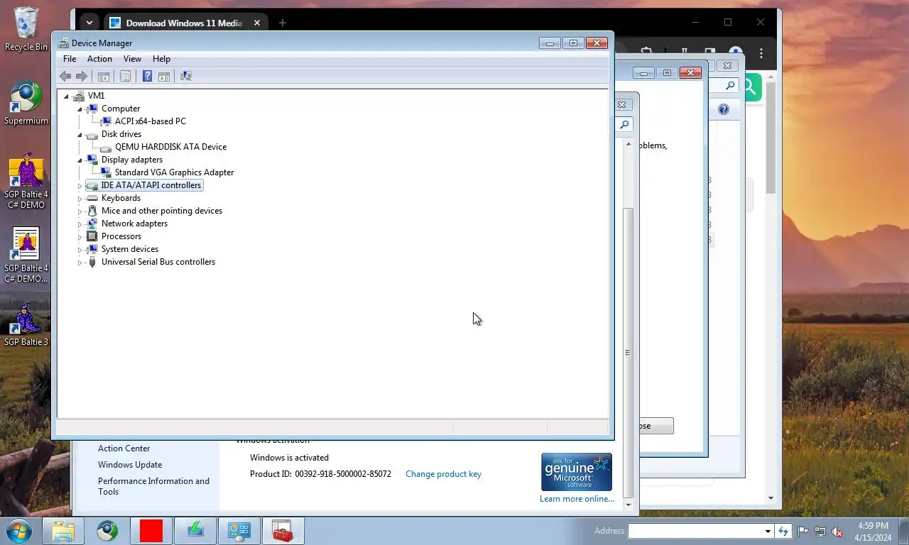The width and height of the screenshot is (909, 545).
Task: Click the blue Help question mark toolbar icon
Action: pyautogui.click(x=147, y=76)
